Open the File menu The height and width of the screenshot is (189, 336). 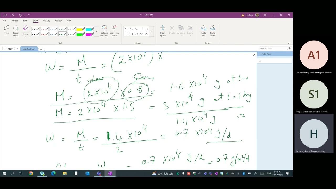click(x=5, y=20)
